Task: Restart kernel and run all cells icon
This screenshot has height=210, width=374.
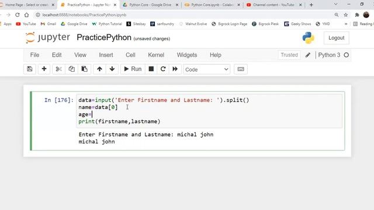Action: (175, 69)
